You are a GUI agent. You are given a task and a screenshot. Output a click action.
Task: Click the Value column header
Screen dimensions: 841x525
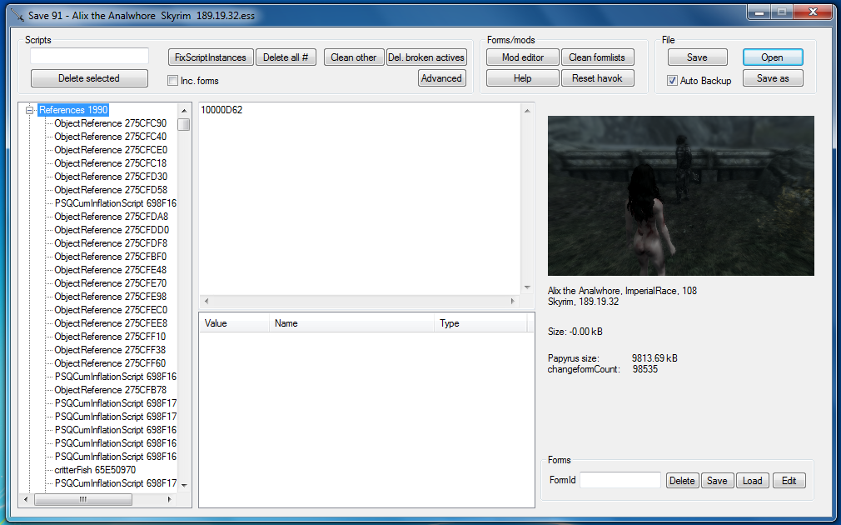pyautogui.click(x=234, y=323)
